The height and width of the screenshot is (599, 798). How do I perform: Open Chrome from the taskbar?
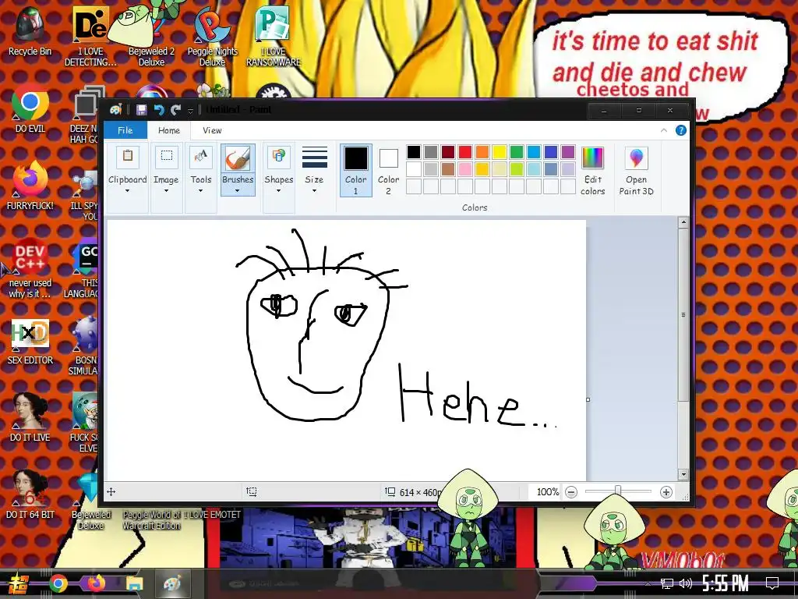click(58, 583)
